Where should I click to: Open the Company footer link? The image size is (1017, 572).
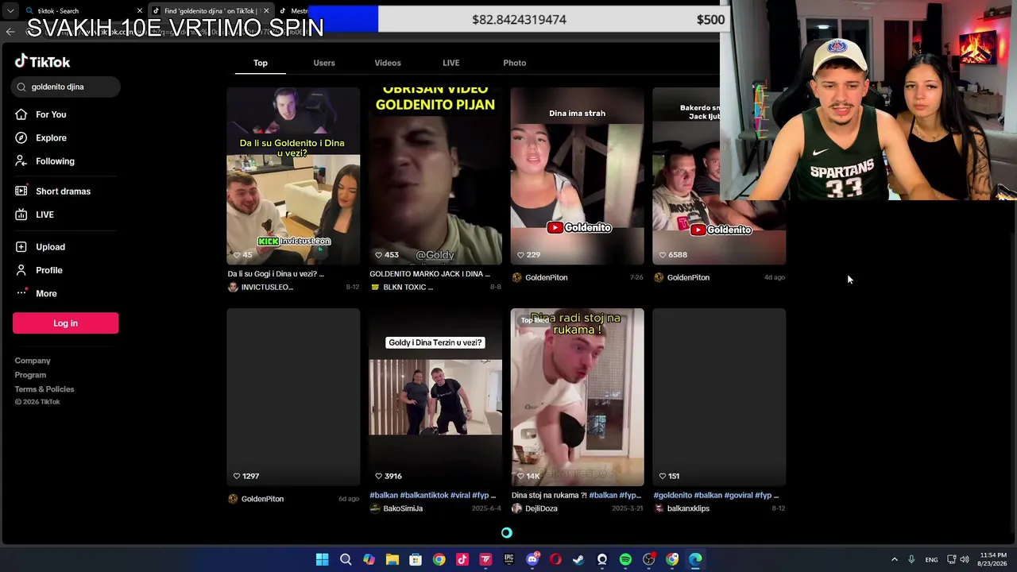coord(33,361)
